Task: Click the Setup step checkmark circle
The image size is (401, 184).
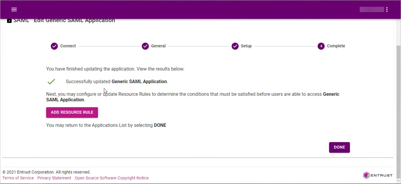Action: tap(235, 46)
